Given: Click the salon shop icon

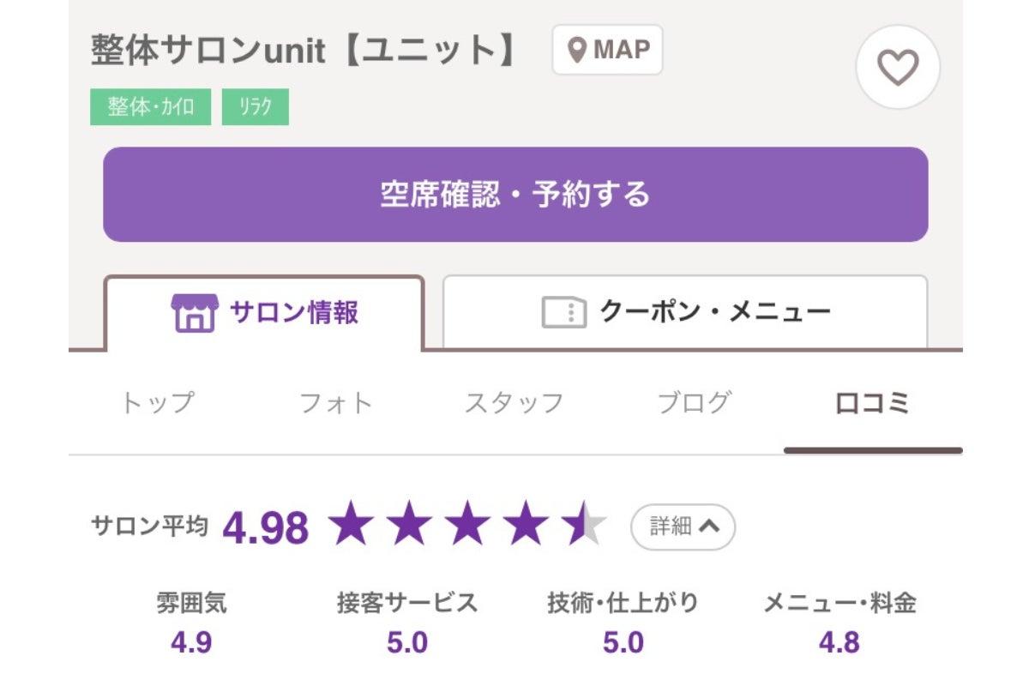Looking at the screenshot, I should click(x=196, y=312).
